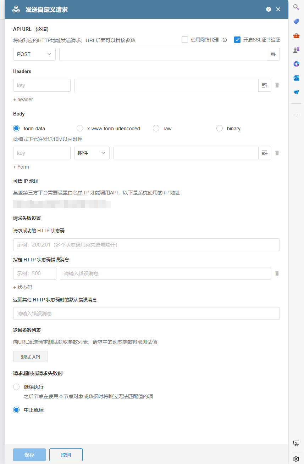Click the Office 365 icon in sidebar
The height and width of the screenshot is (464, 304).
tap(296, 64)
